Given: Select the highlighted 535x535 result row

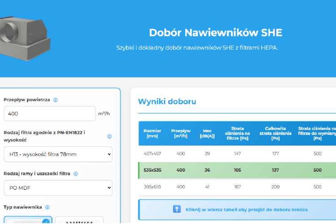Looking at the screenshot, I should 237,170.
